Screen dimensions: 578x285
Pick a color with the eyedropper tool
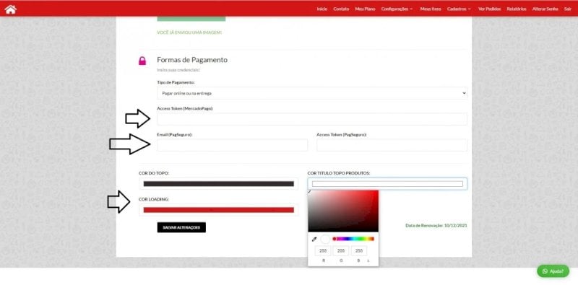click(x=314, y=239)
